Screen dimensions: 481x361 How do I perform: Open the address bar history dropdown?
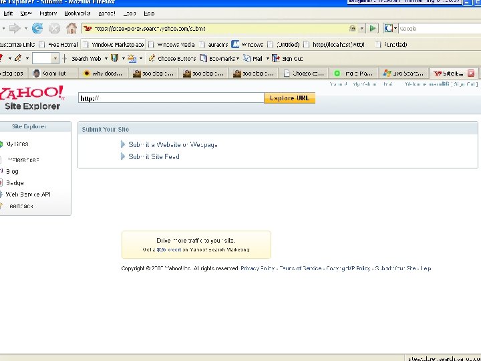[362, 29]
